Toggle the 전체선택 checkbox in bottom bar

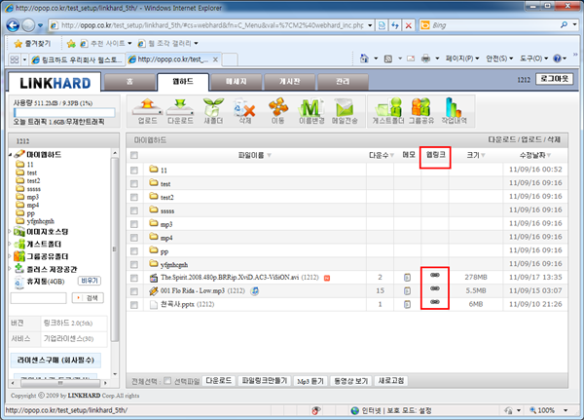pos(167,381)
